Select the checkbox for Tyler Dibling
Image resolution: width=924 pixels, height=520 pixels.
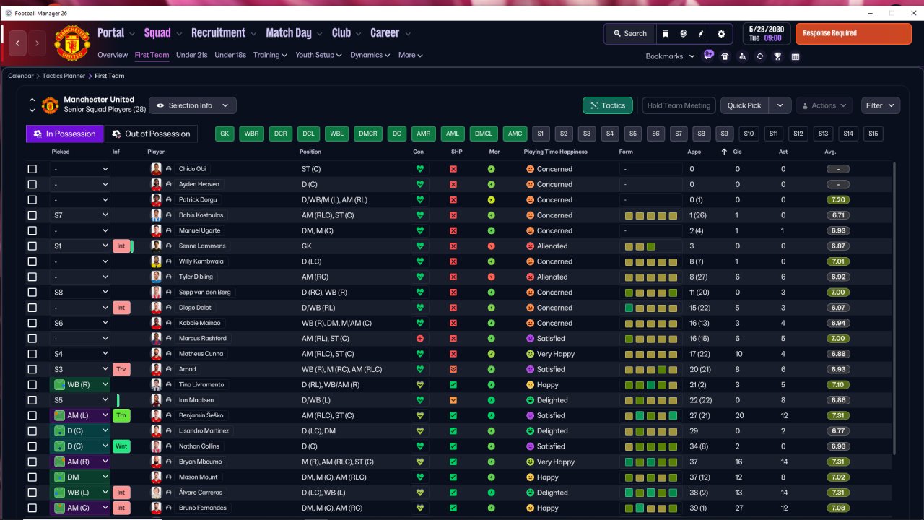[x=32, y=277]
